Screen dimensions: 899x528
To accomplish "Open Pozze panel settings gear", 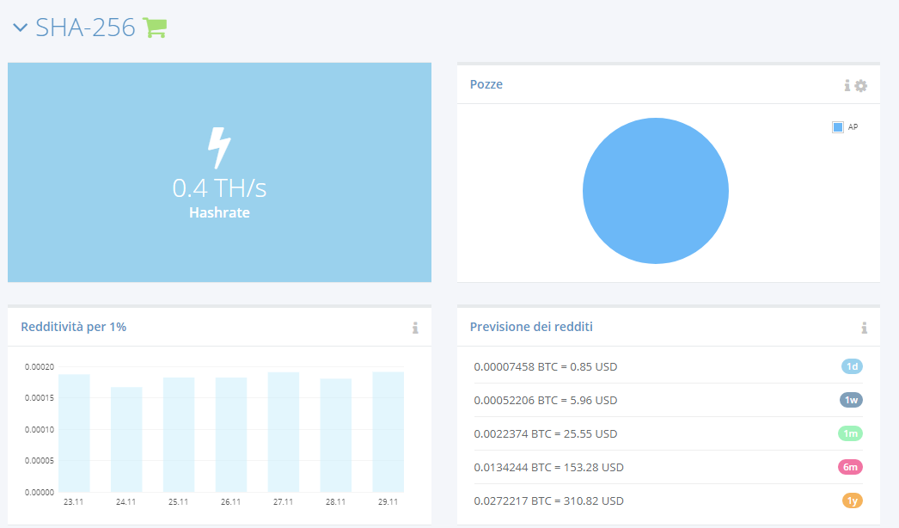I will click(x=860, y=85).
